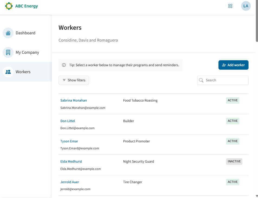The width and height of the screenshot is (258, 198).
Task: Click Food Tobacco Roasting job title
Action: click(140, 100)
